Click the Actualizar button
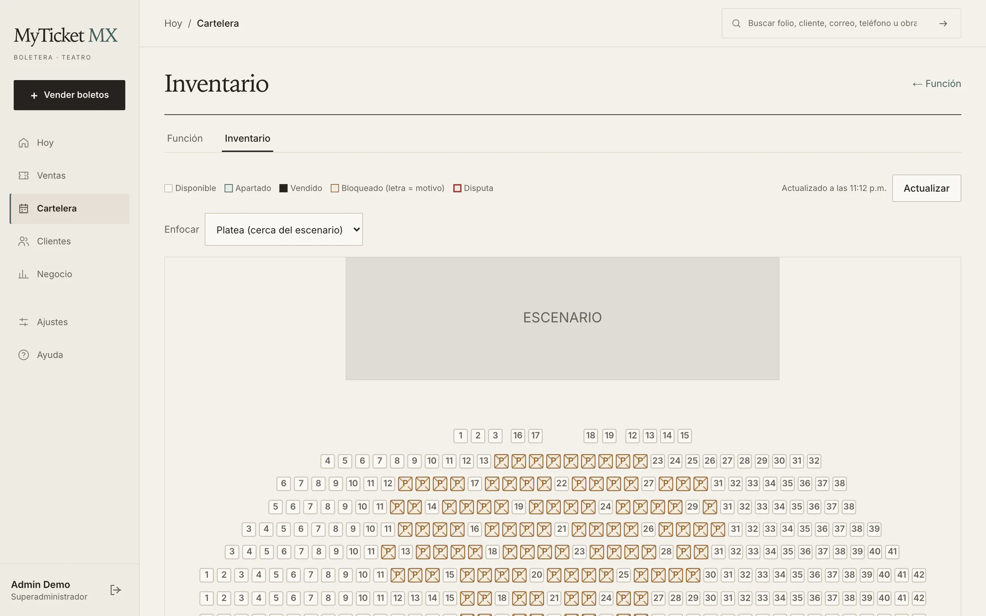Image resolution: width=986 pixels, height=616 pixels. click(926, 188)
